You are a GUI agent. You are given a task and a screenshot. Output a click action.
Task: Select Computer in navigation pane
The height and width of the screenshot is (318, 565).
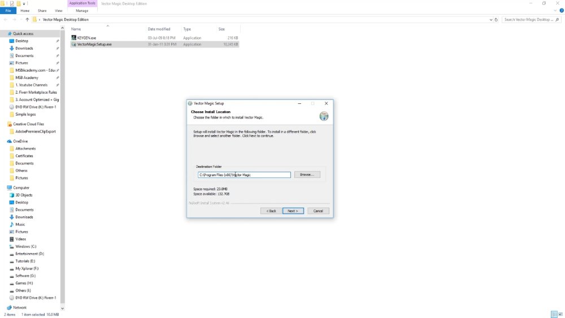coord(21,188)
